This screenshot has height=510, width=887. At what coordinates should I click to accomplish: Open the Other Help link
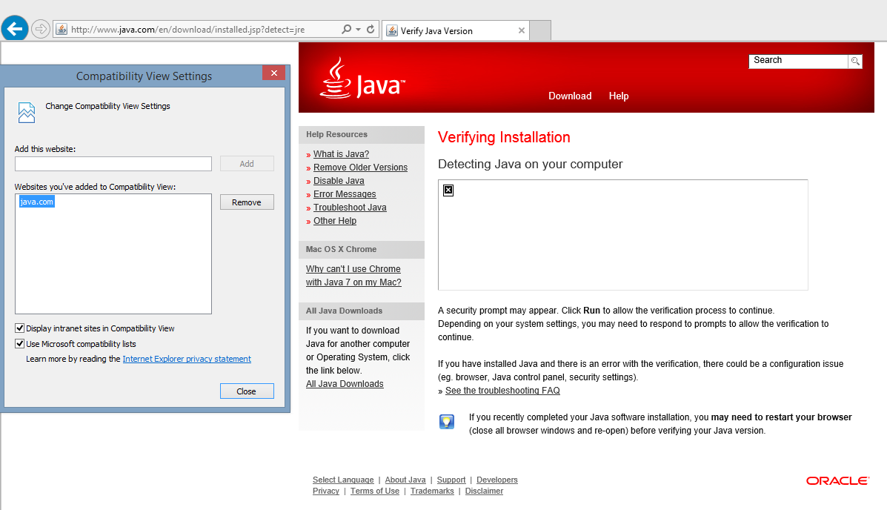tap(335, 221)
